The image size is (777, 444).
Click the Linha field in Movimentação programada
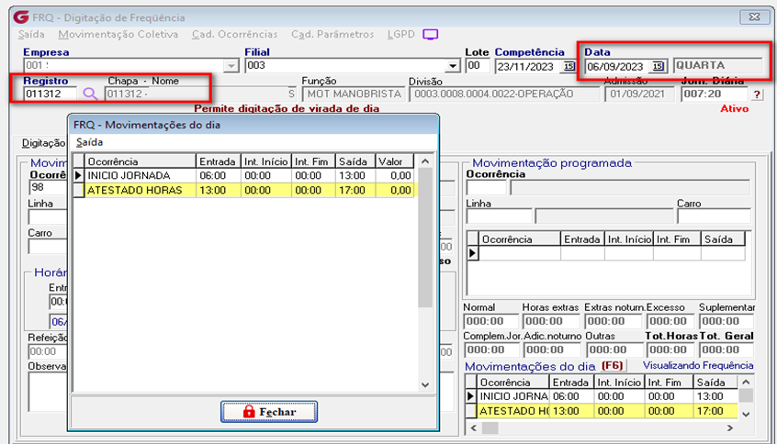[x=499, y=216]
